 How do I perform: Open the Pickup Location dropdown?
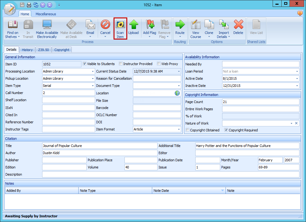click(x=93, y=79)
